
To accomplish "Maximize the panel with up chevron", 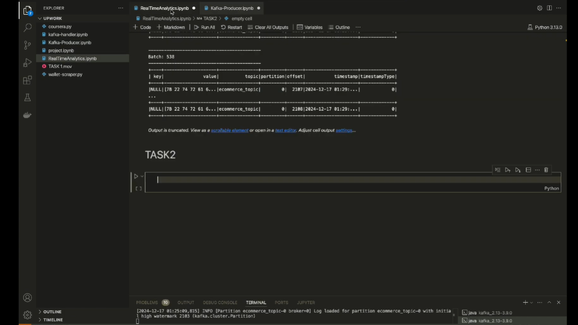I will [549, 302].
